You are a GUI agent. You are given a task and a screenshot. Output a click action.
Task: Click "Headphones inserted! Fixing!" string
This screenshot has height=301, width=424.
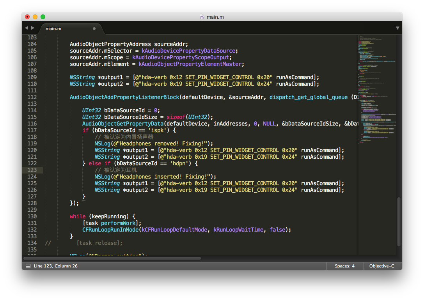coord(163,177)
